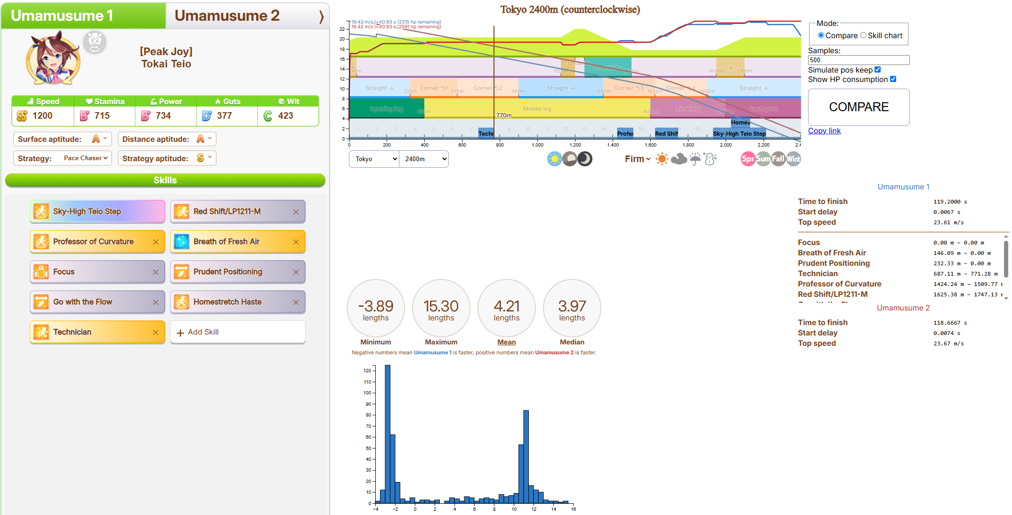Click the gray mood face icon
This screenshot has height=515, width=1012.
coord(95,42)
